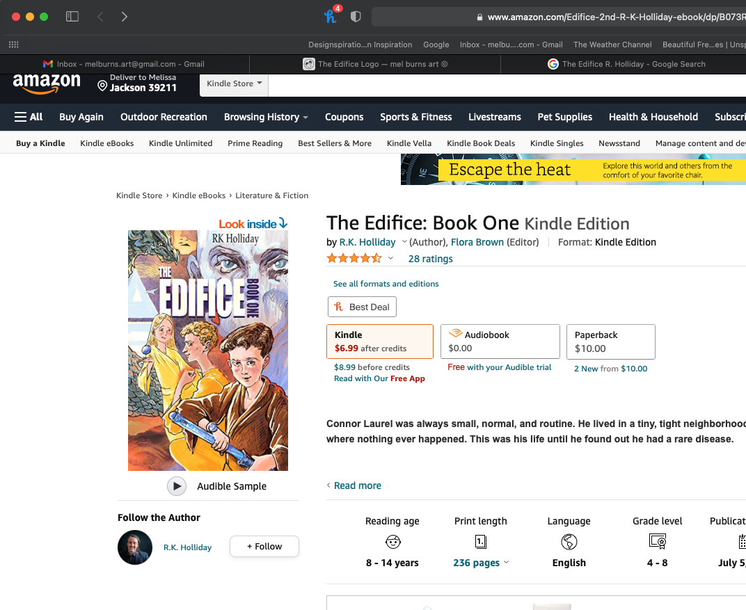The image size is (746, 610).
Task: Open the star rating breakdown
Action: [x=354, y=258]
